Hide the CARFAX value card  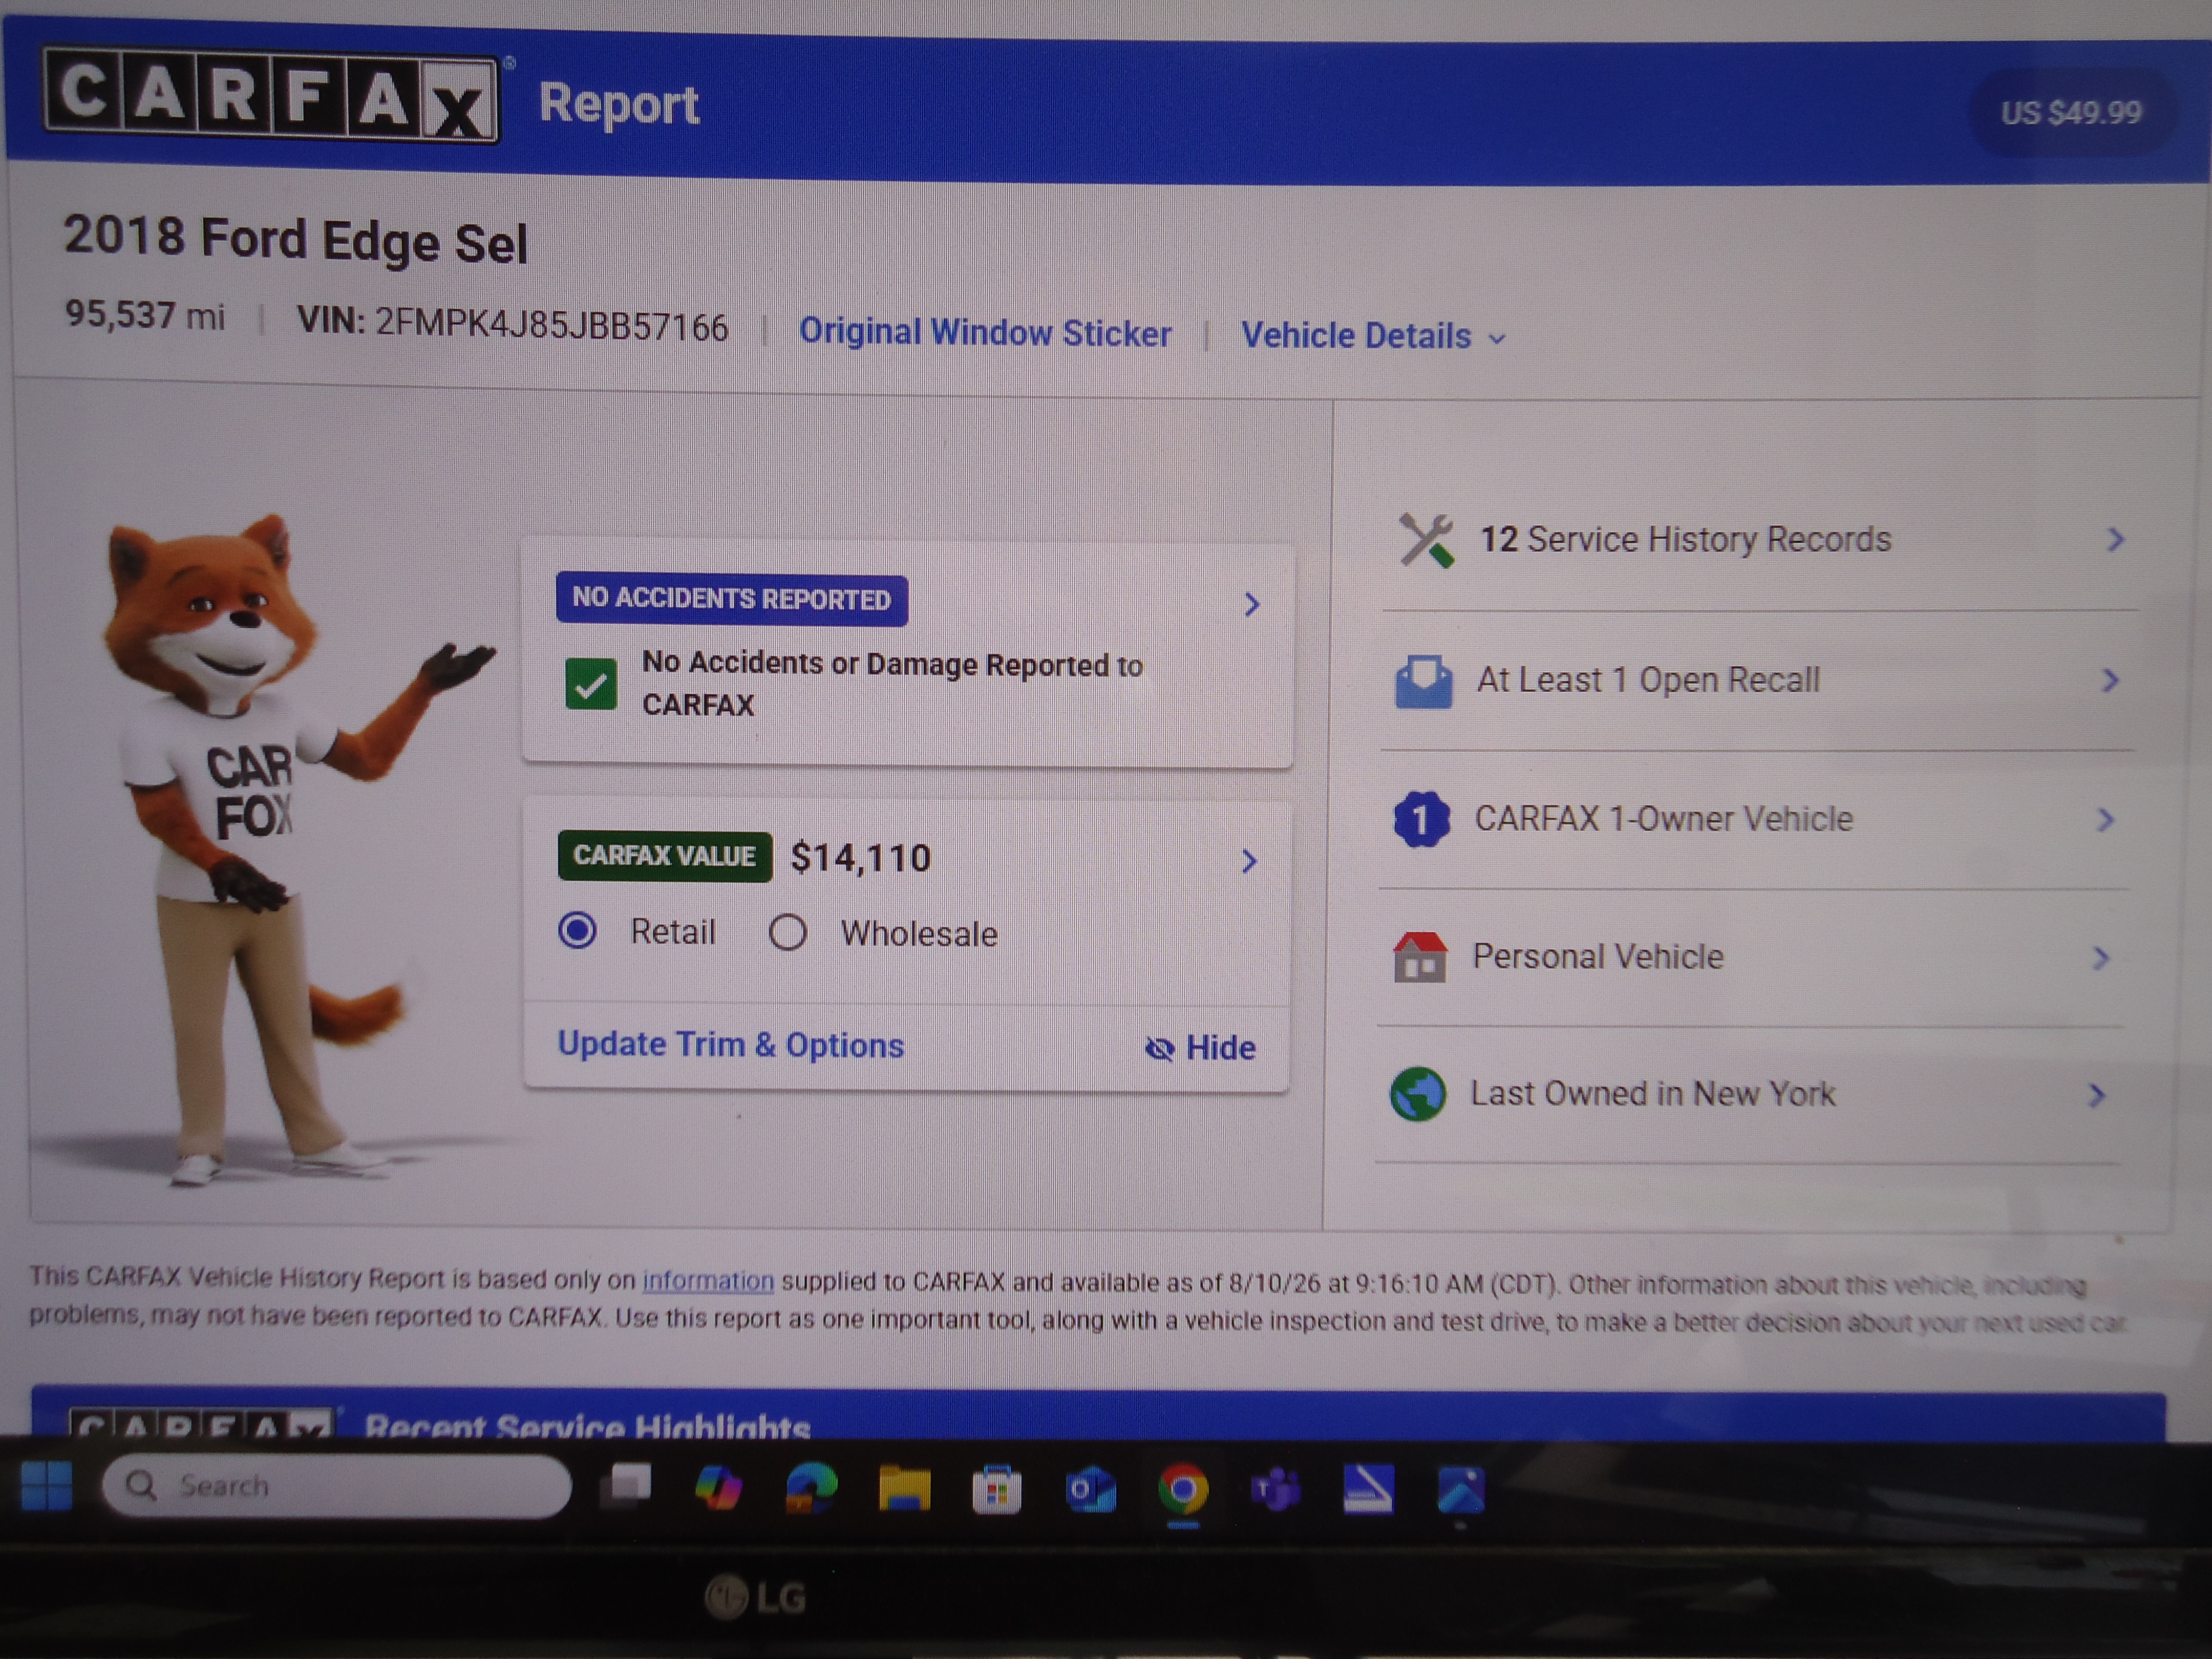pyautogui.click(x=1200, y=1048)
